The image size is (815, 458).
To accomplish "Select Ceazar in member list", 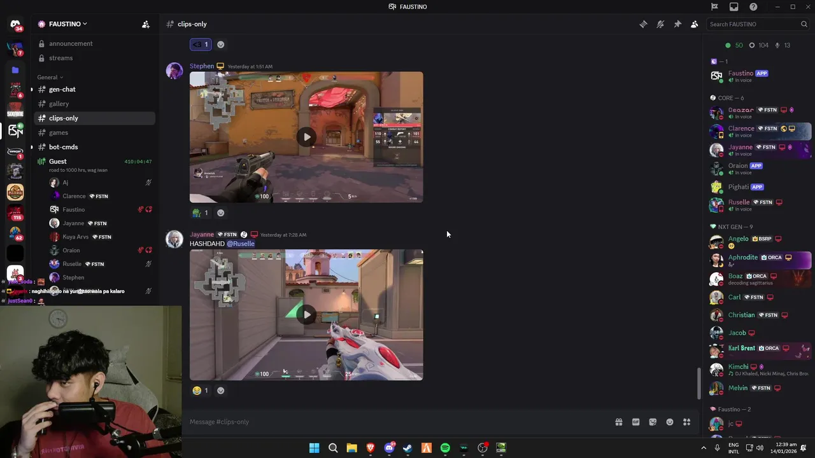I will [760, 113].
